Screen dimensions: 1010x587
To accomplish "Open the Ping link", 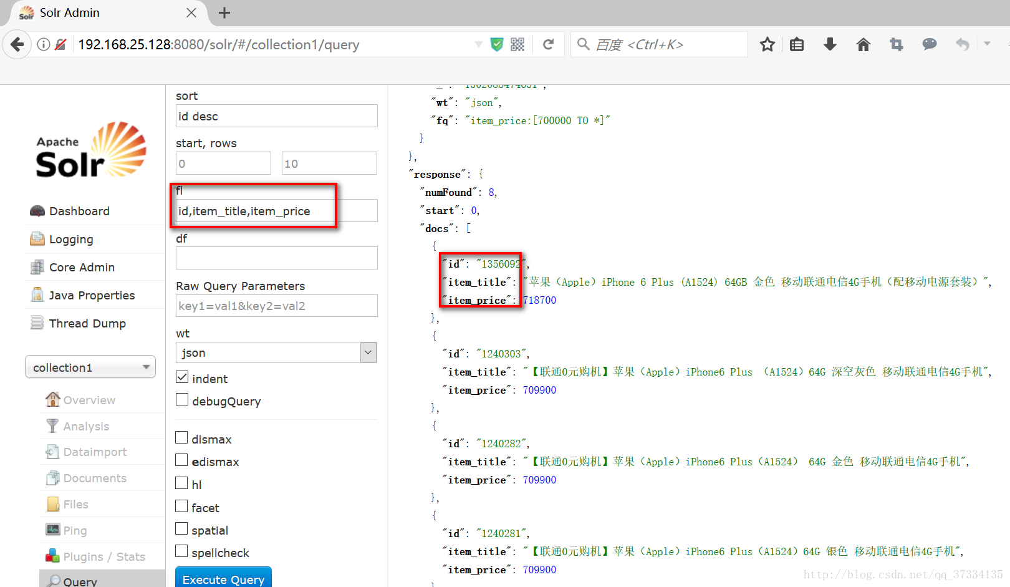I will (x=75, y=530).
